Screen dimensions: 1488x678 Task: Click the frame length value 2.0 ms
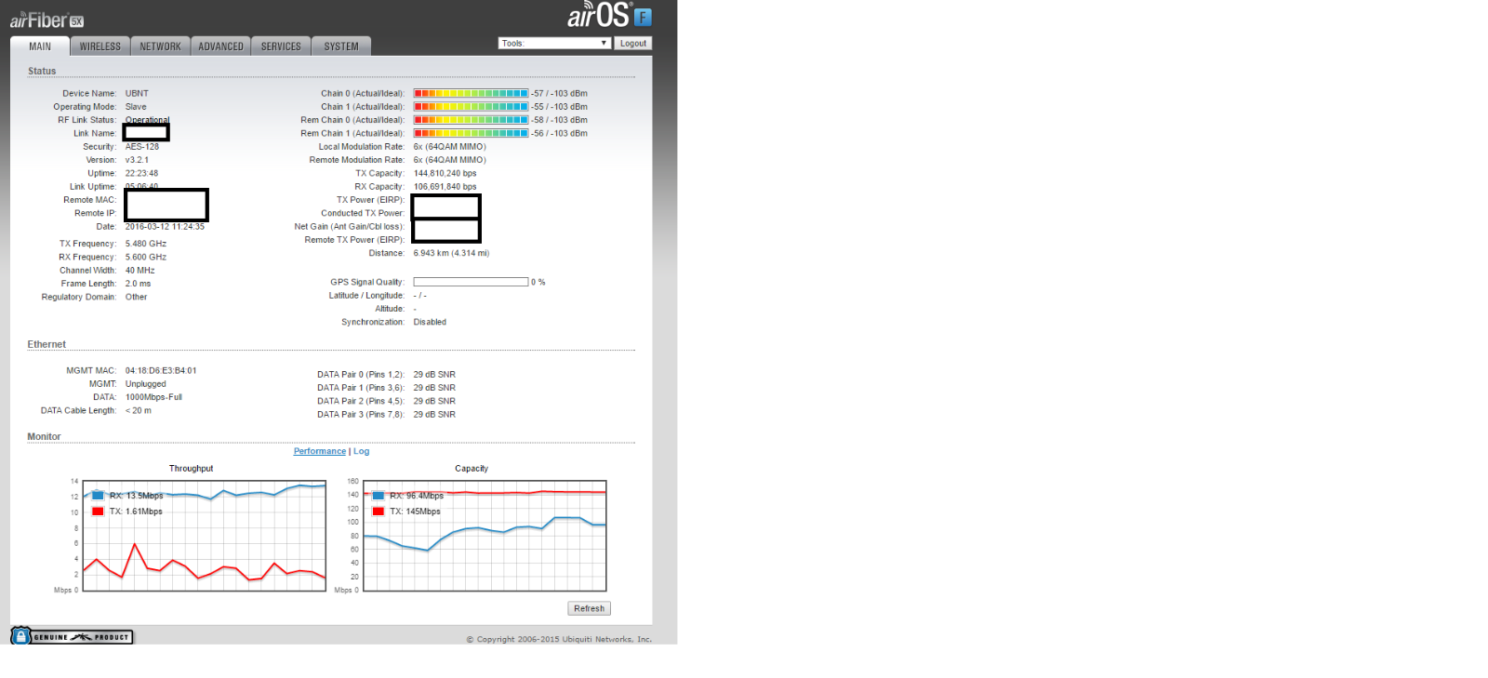click(138, 284)
